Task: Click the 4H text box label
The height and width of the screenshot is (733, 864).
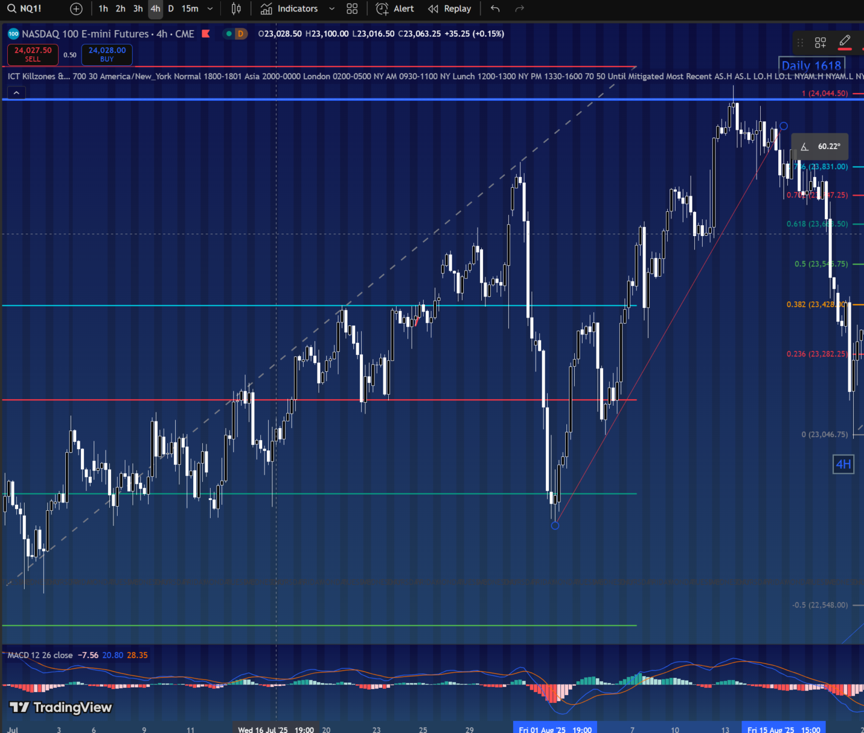Action: [x=844, y=464]
